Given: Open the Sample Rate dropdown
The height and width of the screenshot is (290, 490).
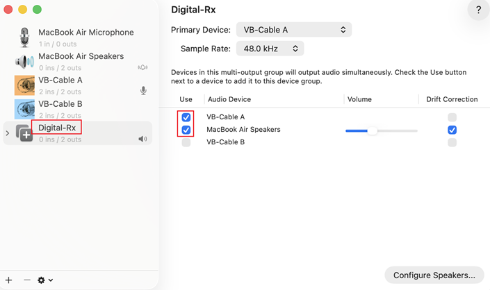Looking at the screenshot, I should coord(270,49).
